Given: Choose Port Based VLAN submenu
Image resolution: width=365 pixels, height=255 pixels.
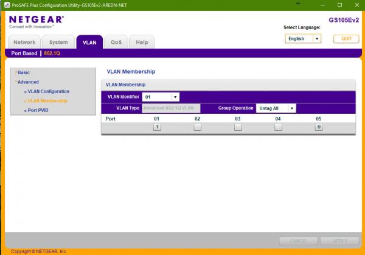Looking at the screenshot, I should pyautogui.click(x=24, y=54).
